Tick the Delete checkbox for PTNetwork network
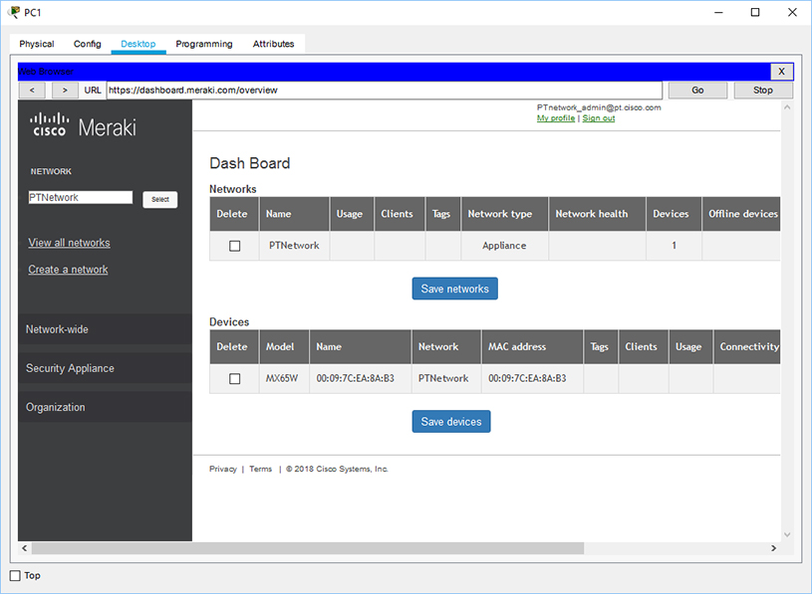The image size is (812, 594). [x=234, y=246]
